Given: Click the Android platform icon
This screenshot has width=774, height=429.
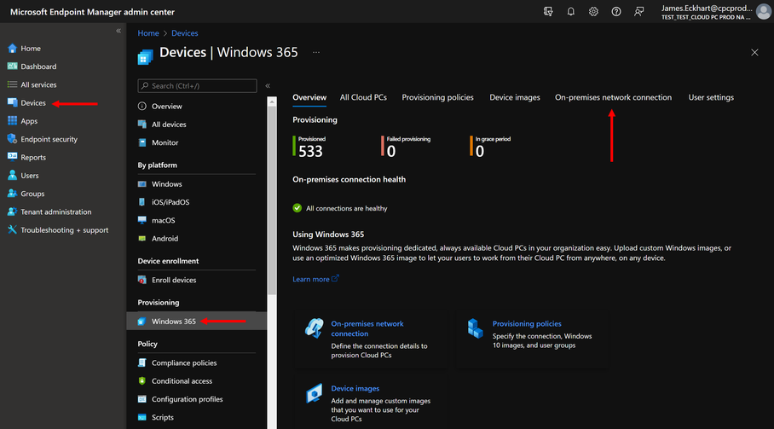Looking at the screenshot, I should (x=142, y=239).
